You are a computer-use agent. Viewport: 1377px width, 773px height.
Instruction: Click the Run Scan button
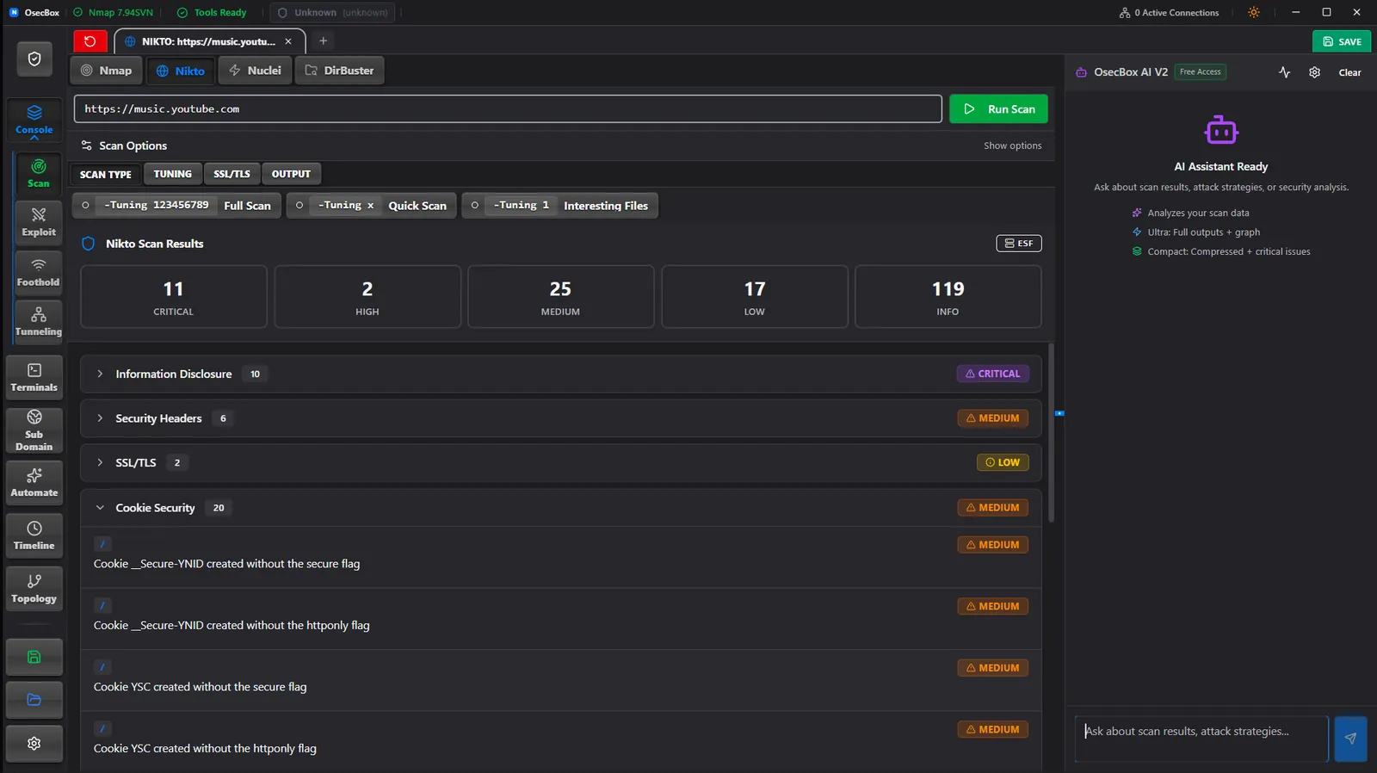998,109
